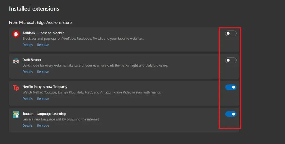This screenshot has height=144, width=285.
Task: View Details for Netflix Party Teleparty
Action: 28,99
